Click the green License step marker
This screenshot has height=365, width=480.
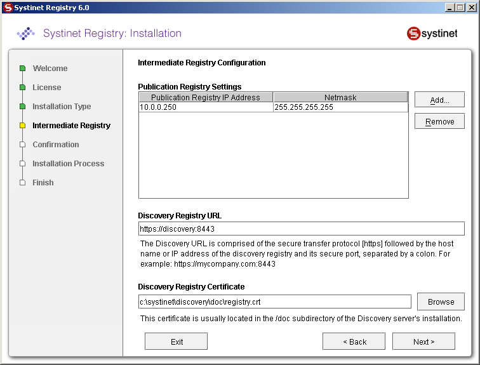click(22, 88)
